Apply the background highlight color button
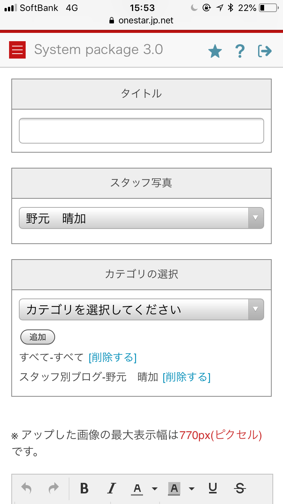This screenshot has width=283, height=504. [x=174, y=489]
